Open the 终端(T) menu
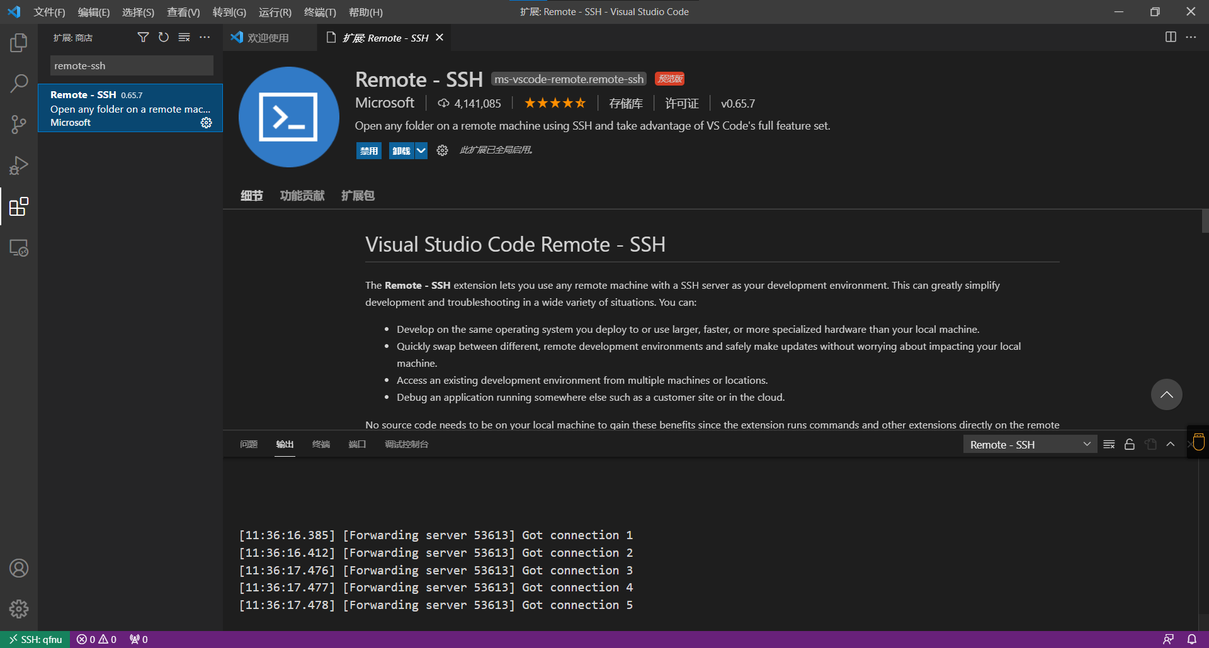The width and height of the screenshot is (1209, 648). (320, 12)
